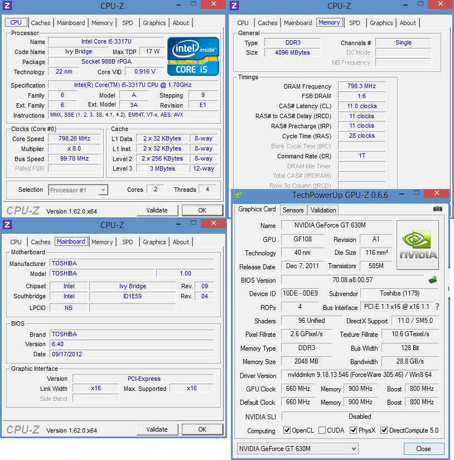The width and height of the screenshot is (454, 460).
Task: Click the Instructions list field
Action: pyautogui.click(x=133, y=115)
